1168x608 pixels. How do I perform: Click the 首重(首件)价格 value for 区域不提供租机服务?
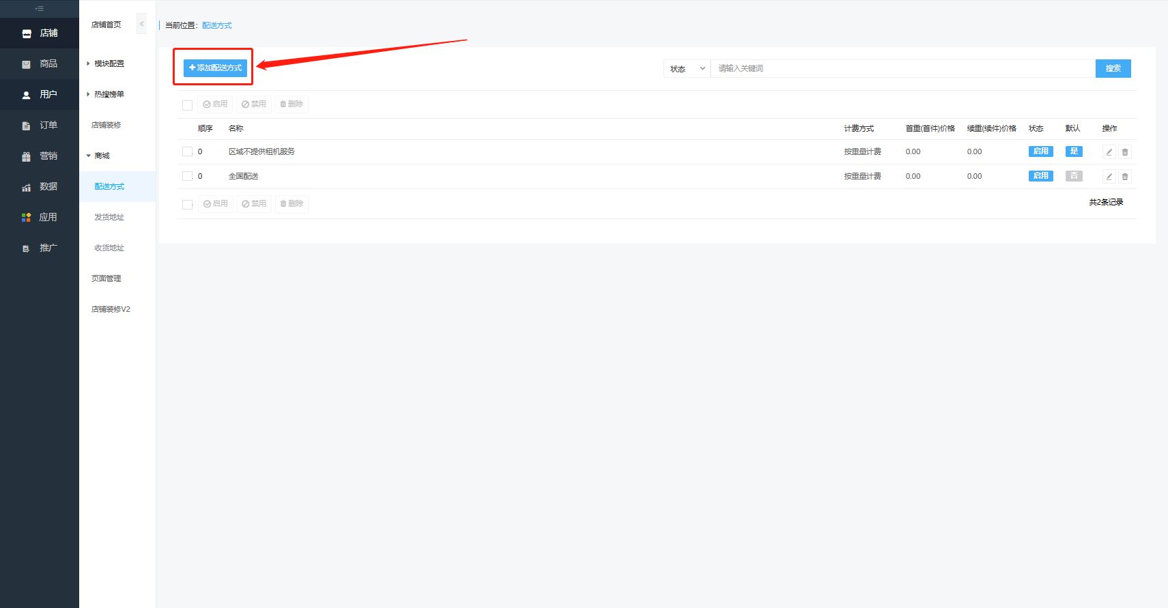coord(913,151)
